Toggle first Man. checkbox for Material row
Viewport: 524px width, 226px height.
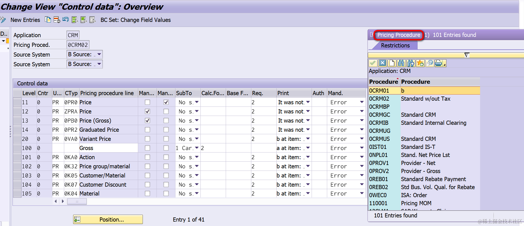147,194
